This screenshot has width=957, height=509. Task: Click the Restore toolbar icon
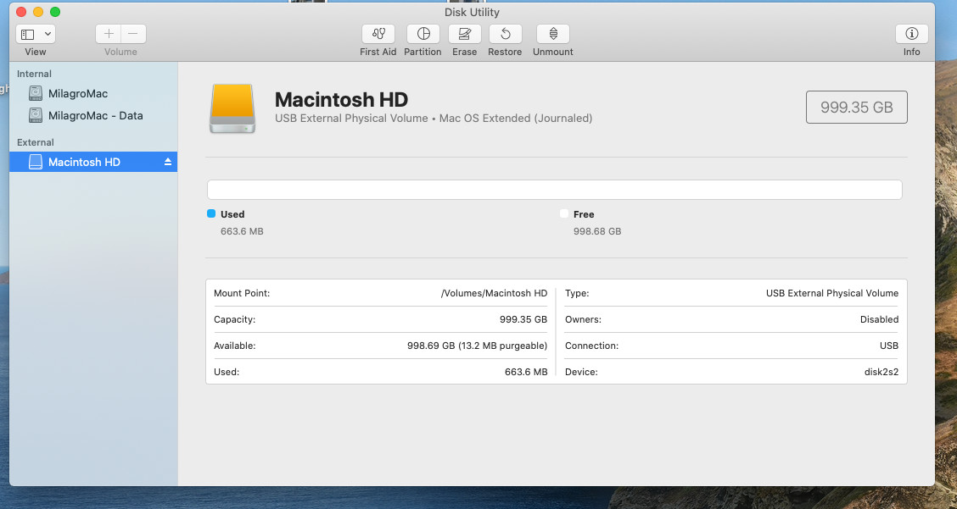(505, 34)
